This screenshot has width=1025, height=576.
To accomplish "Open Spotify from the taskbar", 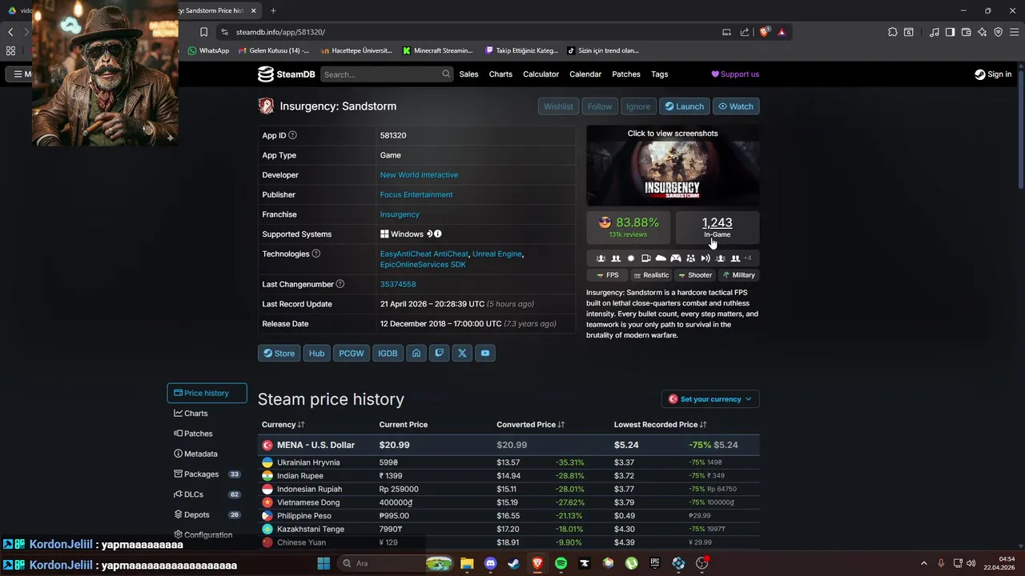I will pyautogui.click(x=561, y=563).
